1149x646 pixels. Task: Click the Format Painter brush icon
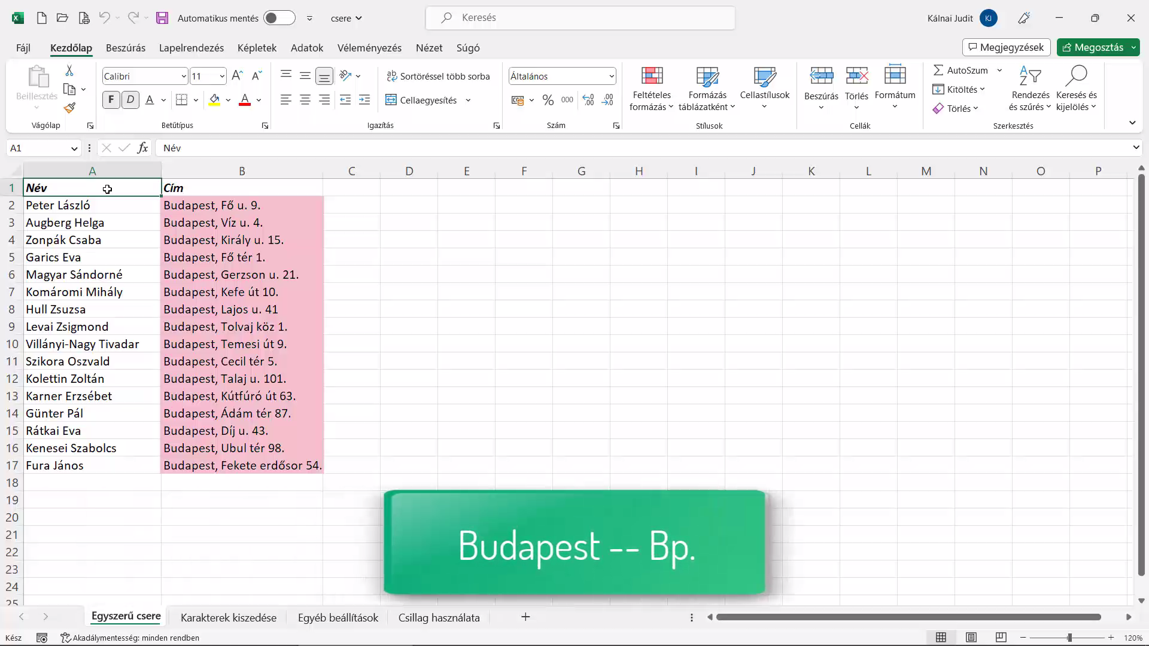(69, 108)
